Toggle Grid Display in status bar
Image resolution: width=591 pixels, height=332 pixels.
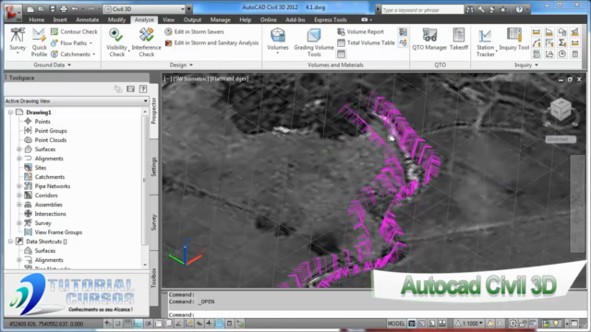coord(128,324)
